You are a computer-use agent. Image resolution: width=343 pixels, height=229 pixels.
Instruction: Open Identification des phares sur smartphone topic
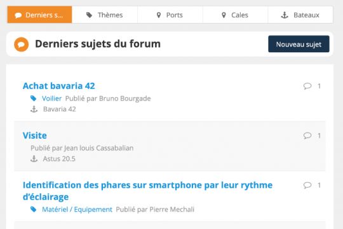tap(147, 191)
